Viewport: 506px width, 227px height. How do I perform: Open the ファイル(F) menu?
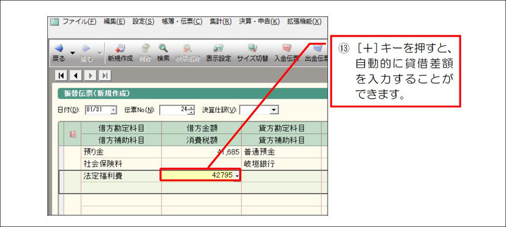tap(79, 22)
